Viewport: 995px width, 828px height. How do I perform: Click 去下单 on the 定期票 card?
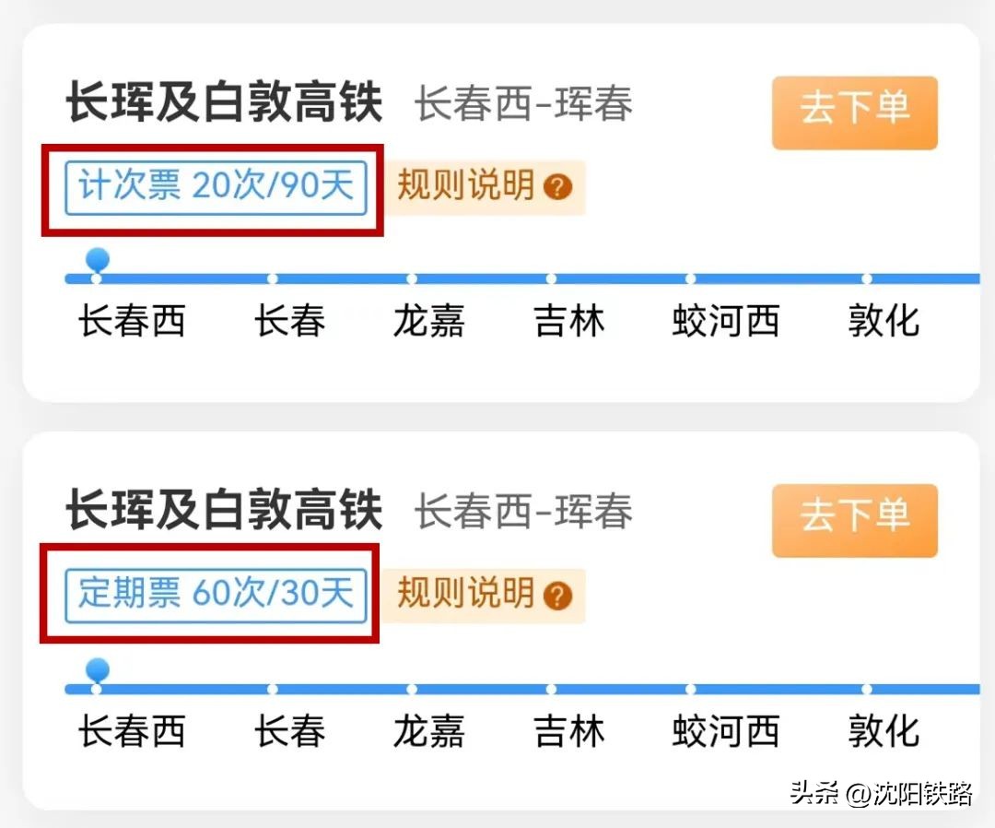point(854,519)
